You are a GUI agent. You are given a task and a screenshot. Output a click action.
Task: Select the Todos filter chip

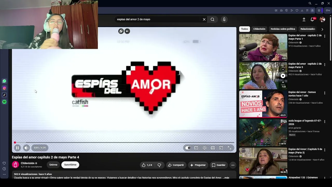245,29
